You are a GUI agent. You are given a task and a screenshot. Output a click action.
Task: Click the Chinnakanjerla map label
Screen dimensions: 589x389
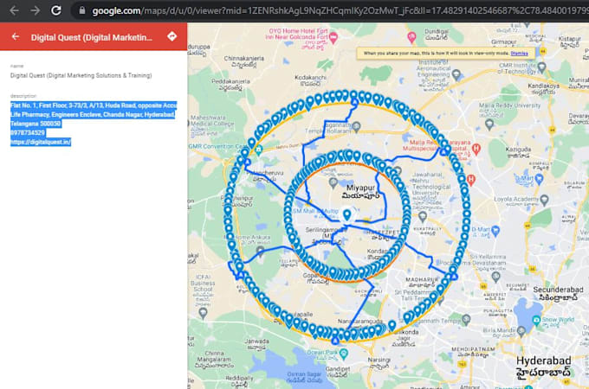click(243, 61)
